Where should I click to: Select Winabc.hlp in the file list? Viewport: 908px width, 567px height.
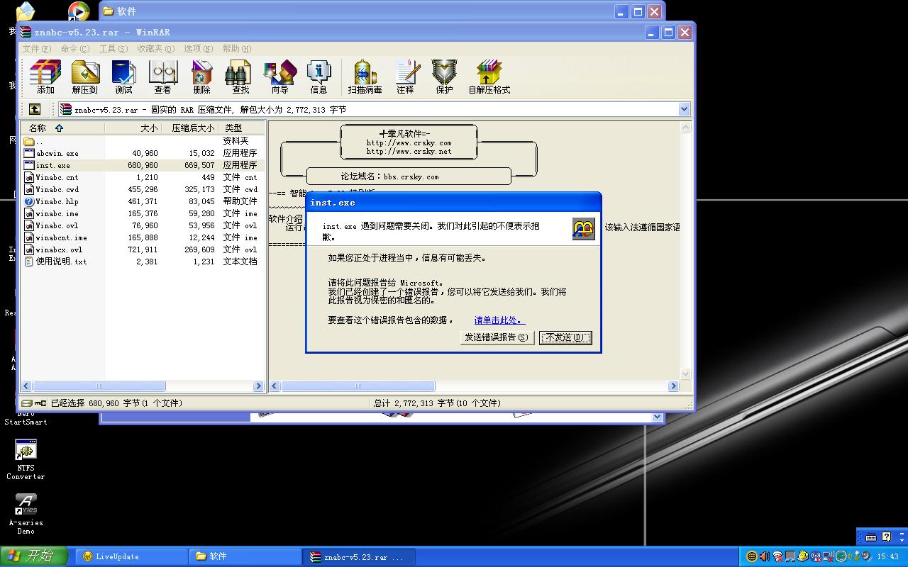57,201
